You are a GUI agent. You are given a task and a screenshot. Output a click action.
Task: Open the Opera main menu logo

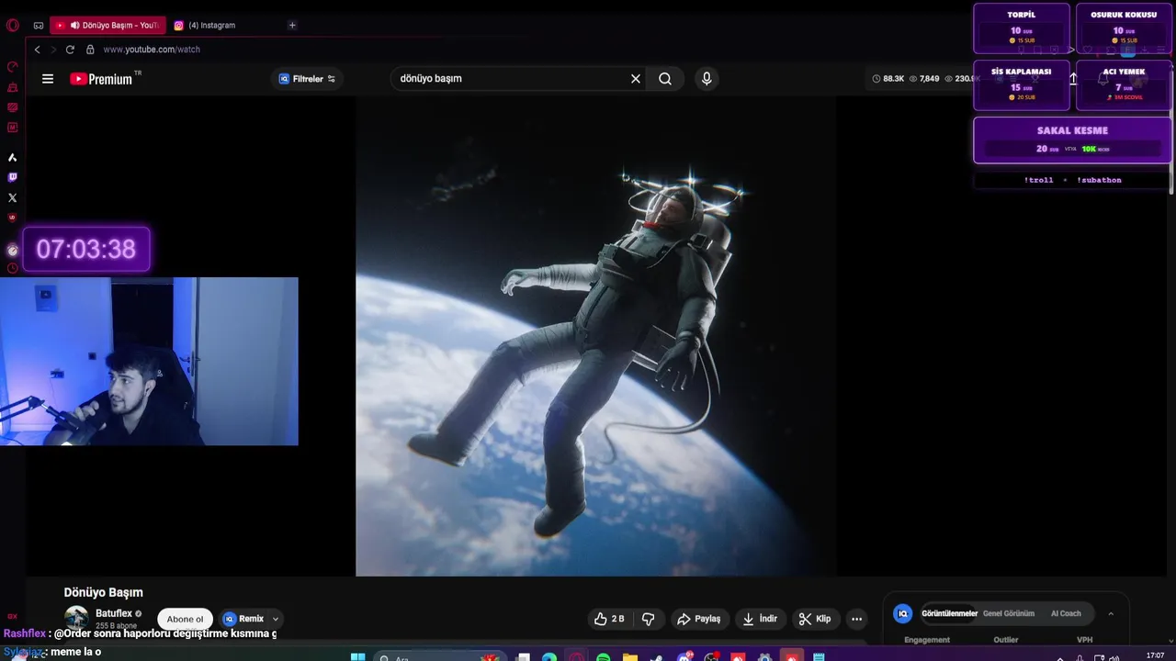pos(13,25)
